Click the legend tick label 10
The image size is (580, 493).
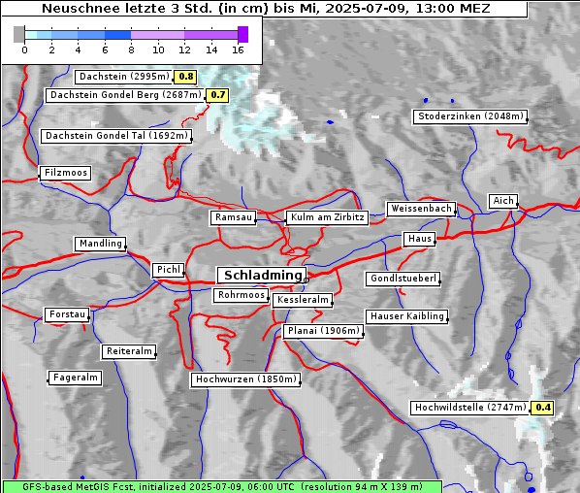158,50
